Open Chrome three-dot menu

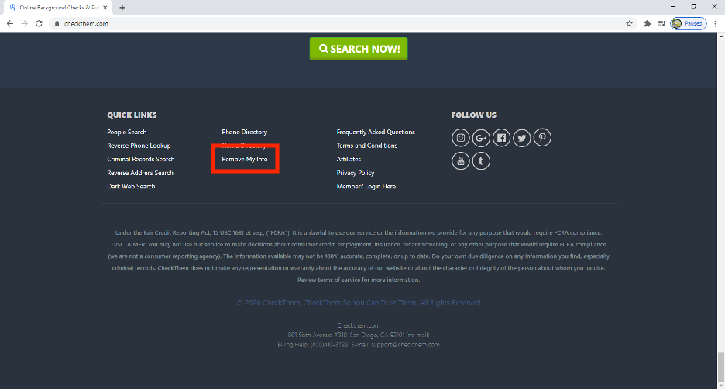pos(715,23)
